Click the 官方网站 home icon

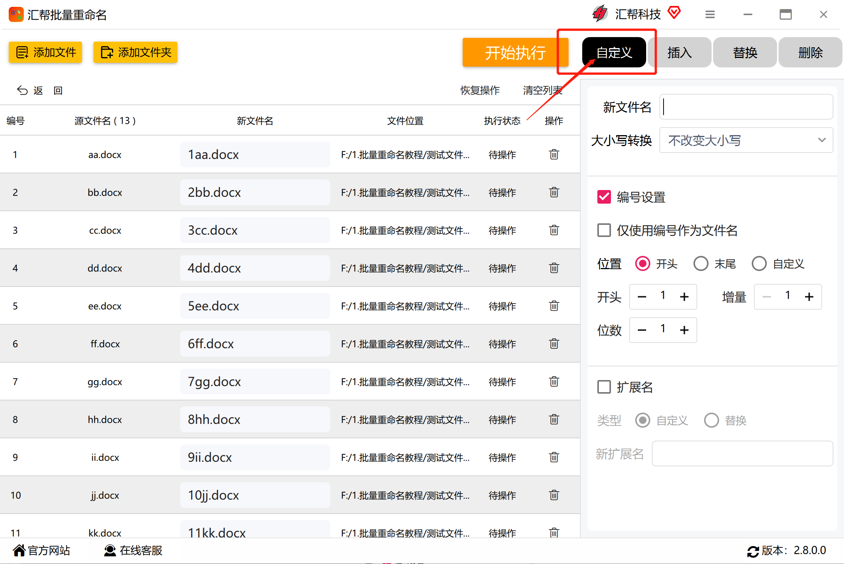(x=19, y=550)
